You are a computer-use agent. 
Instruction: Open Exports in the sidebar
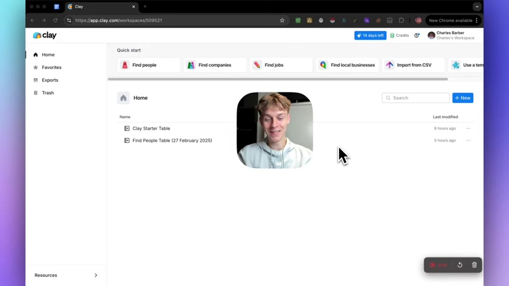[49, 80]
